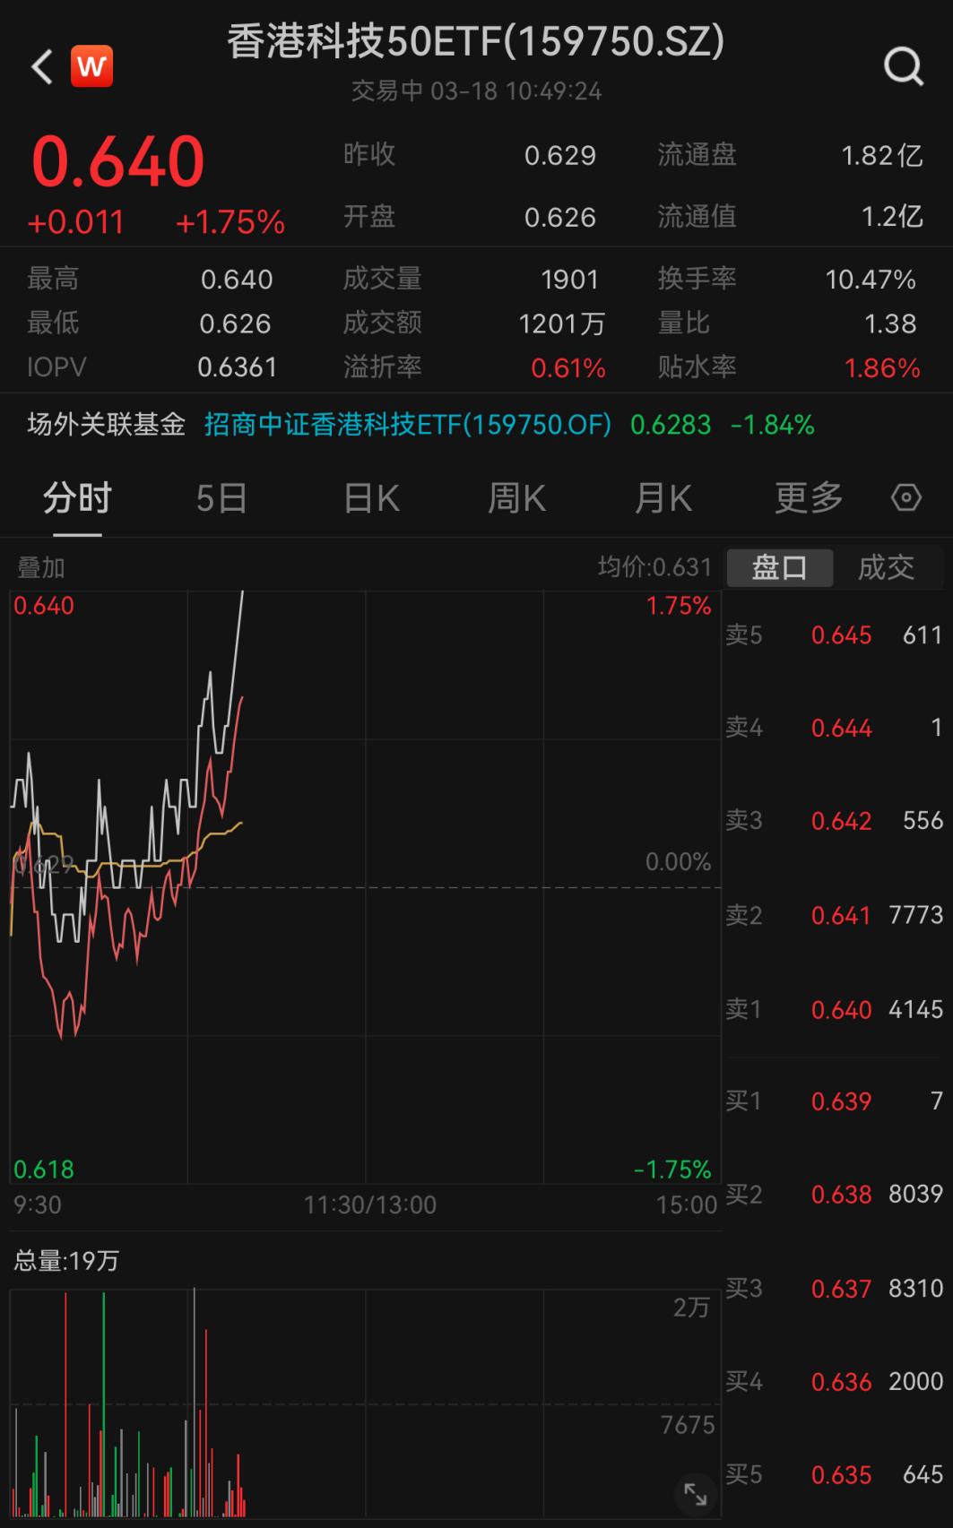Tap the 买5 row at 0.635

click(834, 1475)
